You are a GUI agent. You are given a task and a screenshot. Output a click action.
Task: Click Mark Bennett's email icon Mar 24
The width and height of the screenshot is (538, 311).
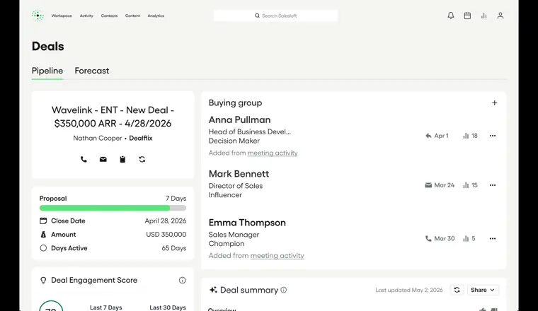(x=428, y=185)
